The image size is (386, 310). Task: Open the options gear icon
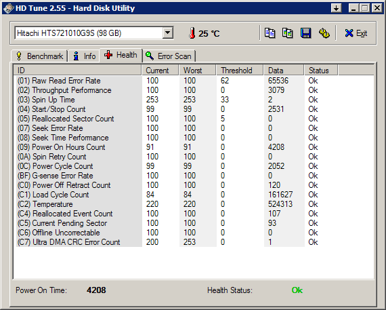[324, 33]
